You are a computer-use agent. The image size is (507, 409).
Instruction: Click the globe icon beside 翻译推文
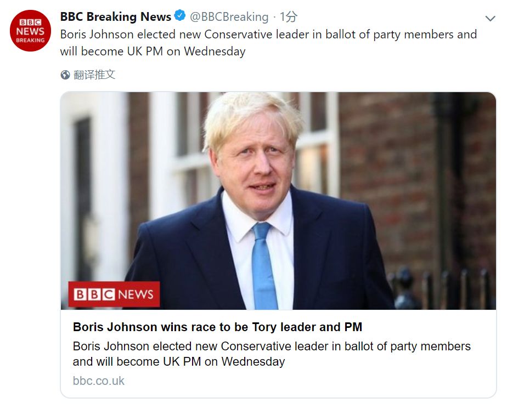point(65,75)
